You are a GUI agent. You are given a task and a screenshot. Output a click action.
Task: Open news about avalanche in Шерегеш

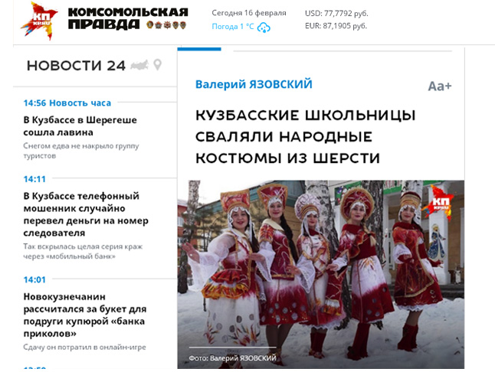[x=80, y=126]
